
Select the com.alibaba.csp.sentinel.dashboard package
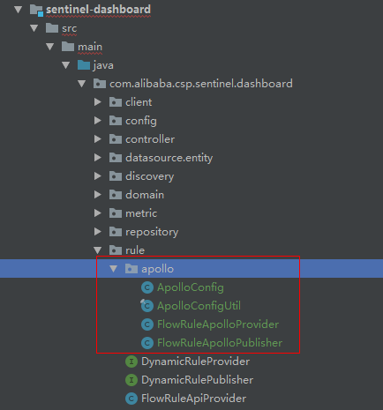[201, 84]
